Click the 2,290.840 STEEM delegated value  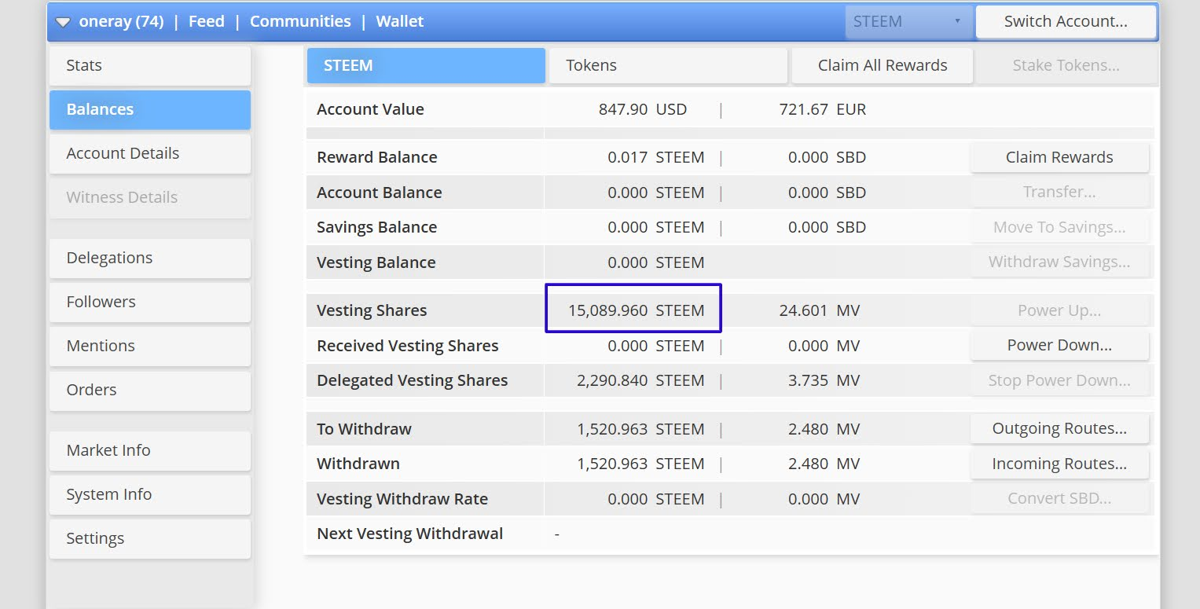(640, 380)
